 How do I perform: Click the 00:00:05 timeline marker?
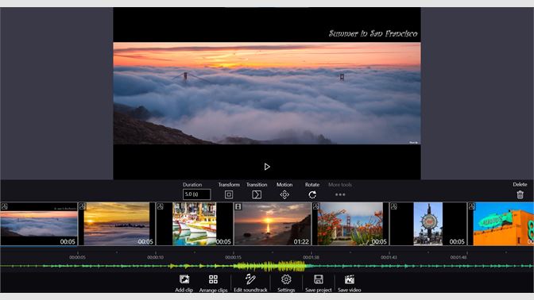coord(77,257)
